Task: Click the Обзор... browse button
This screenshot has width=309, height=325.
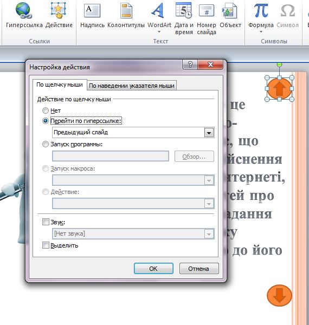Action: pos(194,157)
